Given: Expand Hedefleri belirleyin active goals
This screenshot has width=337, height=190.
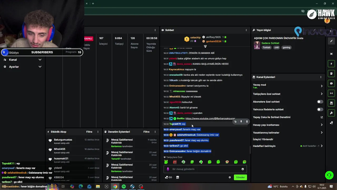Looking at the screenshot, I should pos(288,146).
